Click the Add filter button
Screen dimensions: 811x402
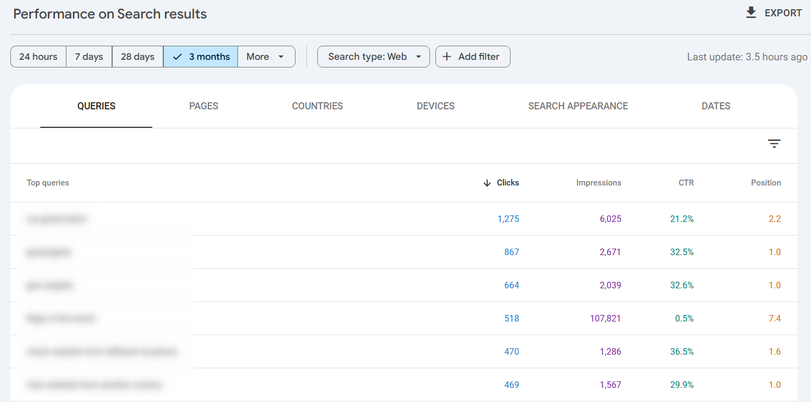pyautogui.click(x=472, y=57)
